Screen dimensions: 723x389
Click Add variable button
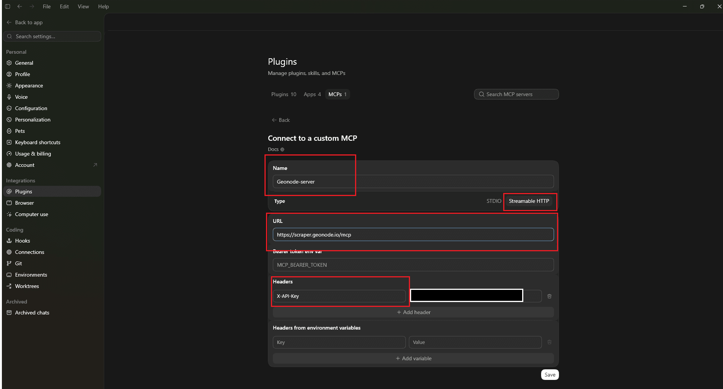pyautogui.click(x=413, y=358)
